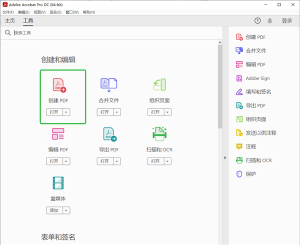This screenshot has width=300, height=245.
Task: Click scrollbar up arrow in tools list
Action: pyautogui.click(x=220, y=42)
